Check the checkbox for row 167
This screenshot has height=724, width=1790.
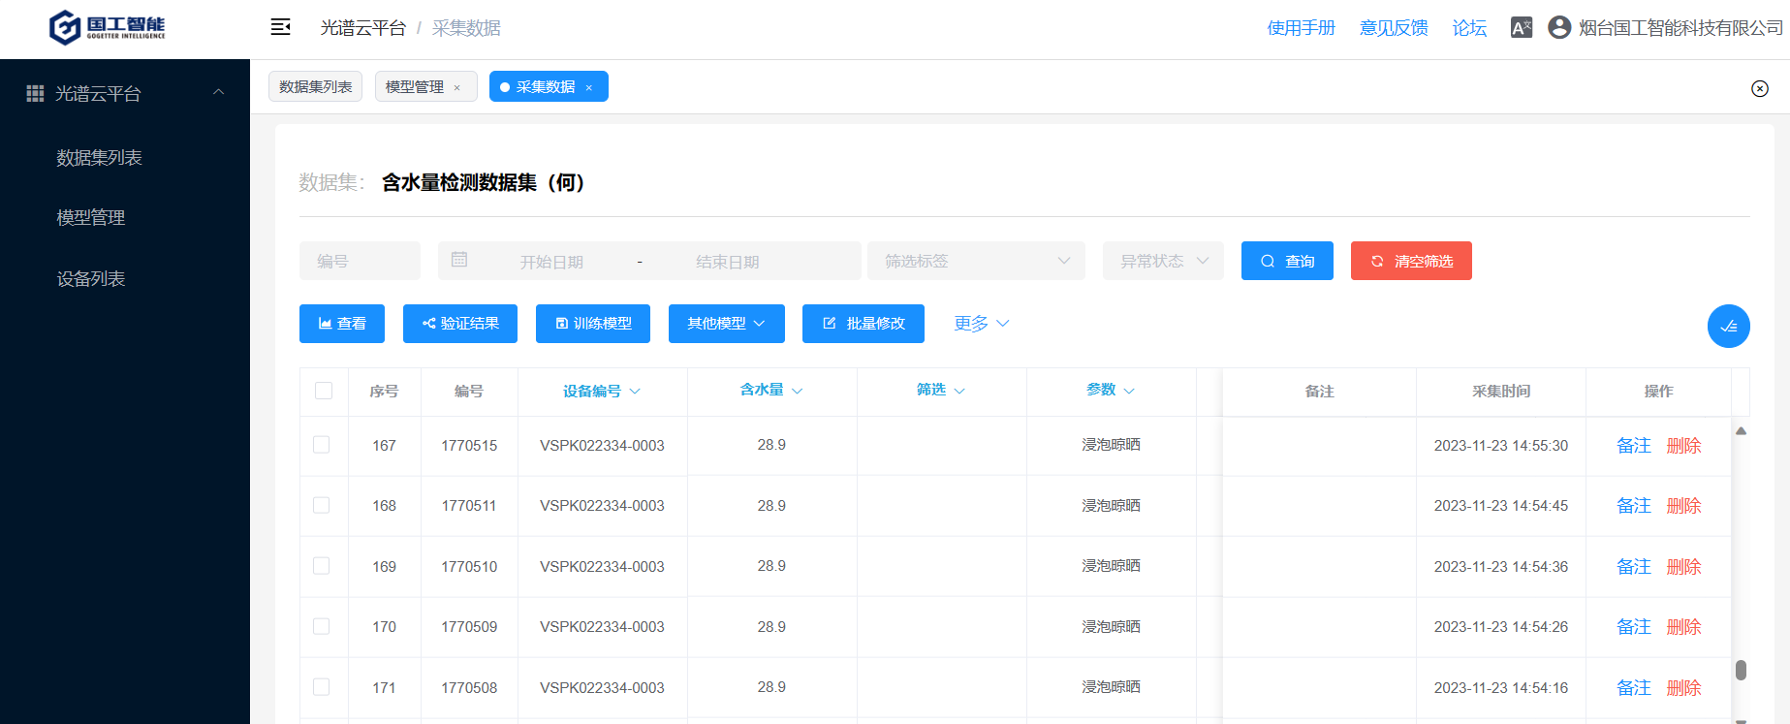(x=322, y=445)
